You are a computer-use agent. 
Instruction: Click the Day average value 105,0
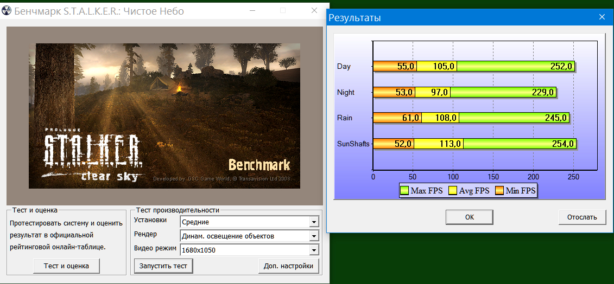(x=444, y=67)
